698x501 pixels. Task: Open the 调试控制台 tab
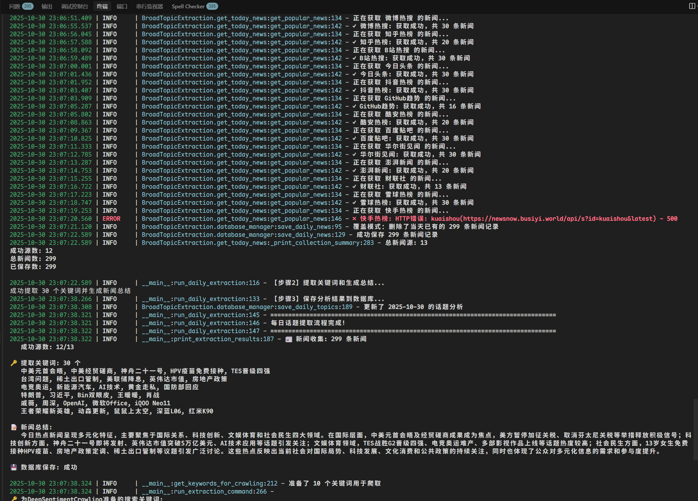coord(74,7)
